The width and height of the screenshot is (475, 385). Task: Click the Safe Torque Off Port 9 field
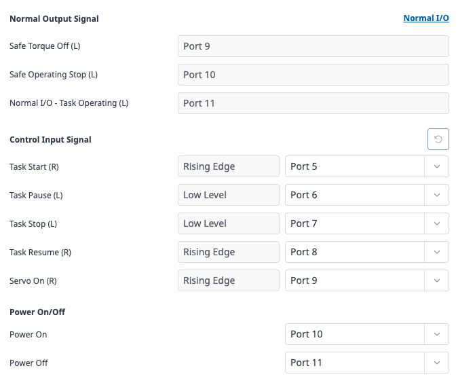pos(313,46)
